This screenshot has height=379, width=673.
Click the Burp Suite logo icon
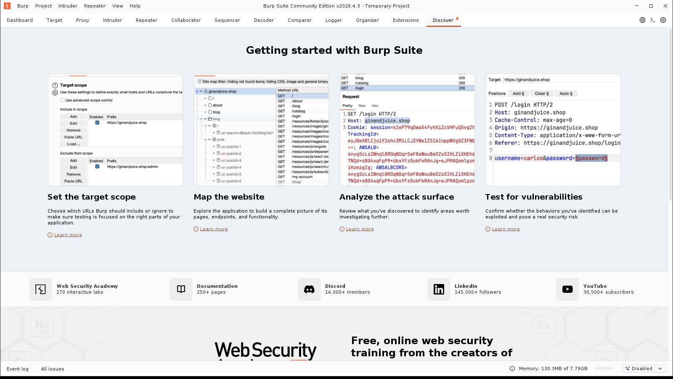[7, 6]
